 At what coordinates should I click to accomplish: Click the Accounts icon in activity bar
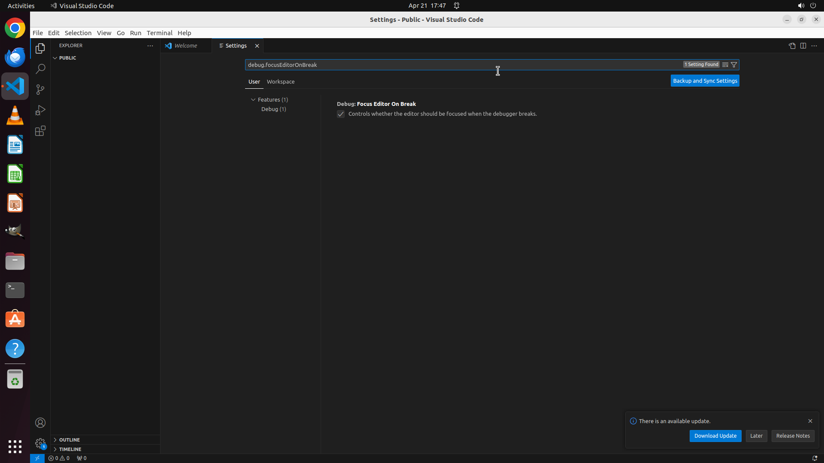(x=40, y=423)
